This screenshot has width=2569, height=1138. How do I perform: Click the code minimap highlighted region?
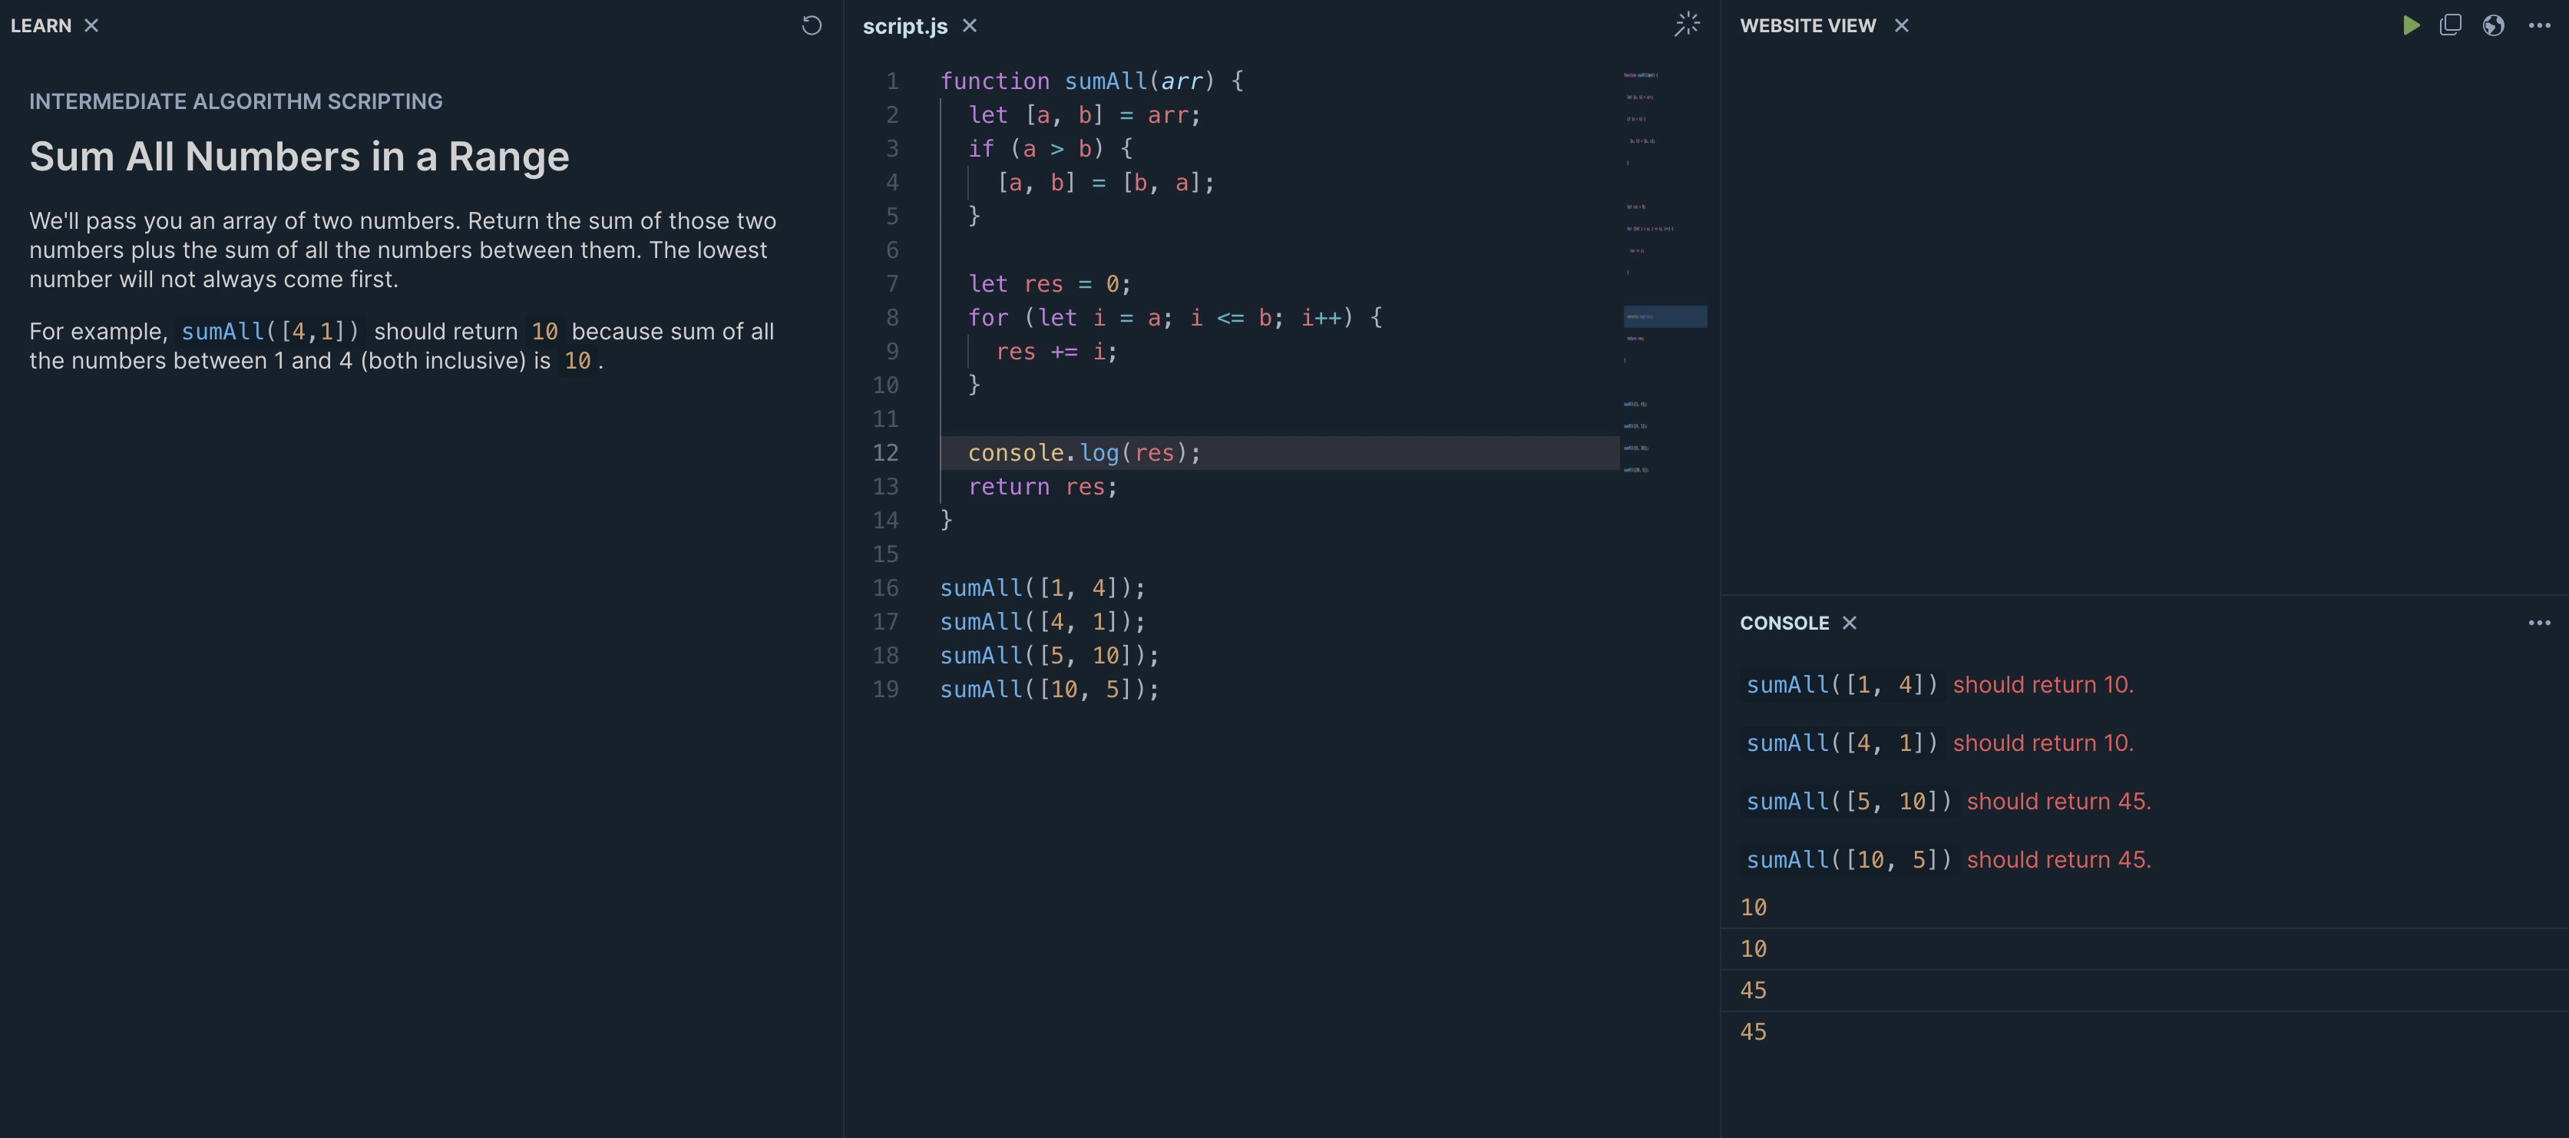[1665, 316]
